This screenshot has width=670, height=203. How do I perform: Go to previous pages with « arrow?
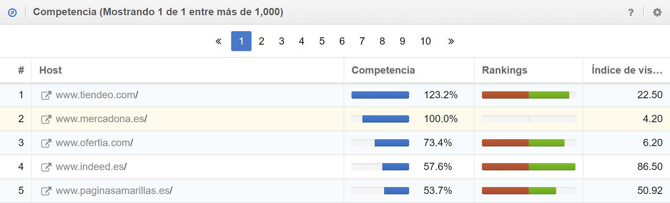[219, 41]
